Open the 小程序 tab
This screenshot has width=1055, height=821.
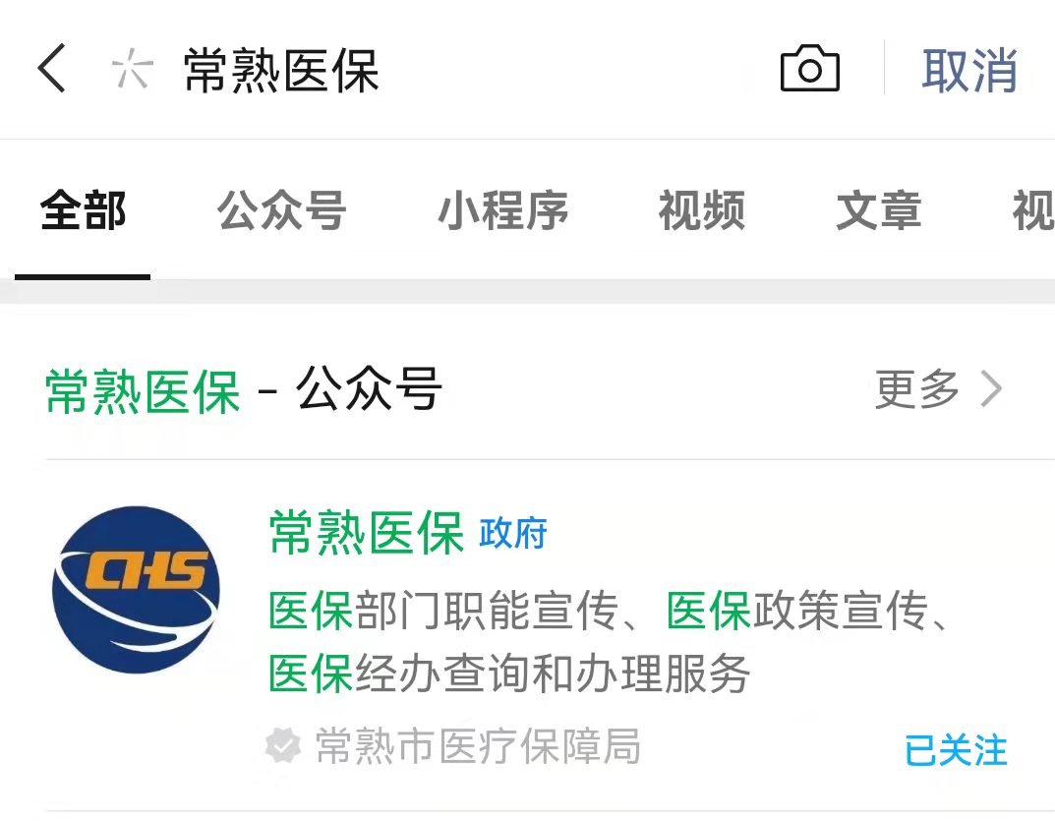click(502, 210)
